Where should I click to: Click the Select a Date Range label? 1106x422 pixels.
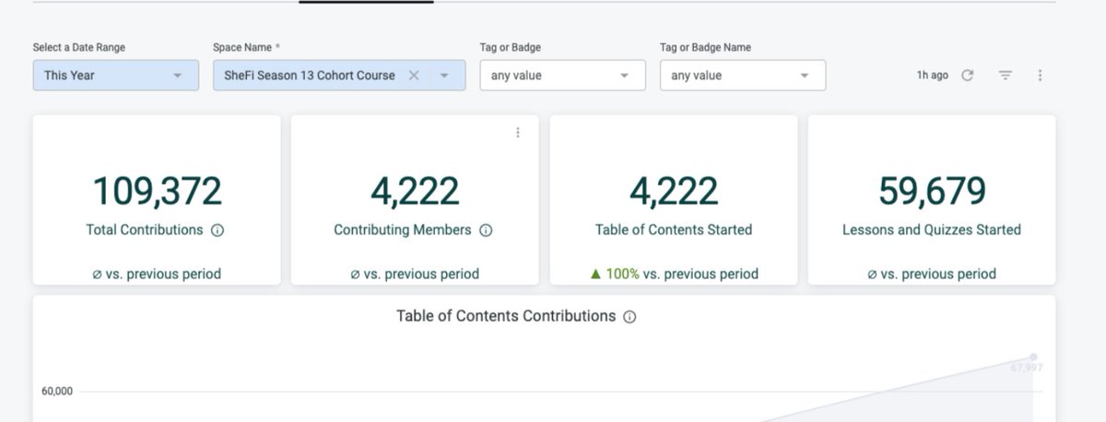79,47
